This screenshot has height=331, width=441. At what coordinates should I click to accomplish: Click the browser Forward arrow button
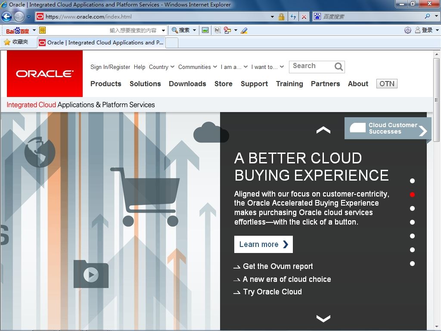tap(19, 17)
